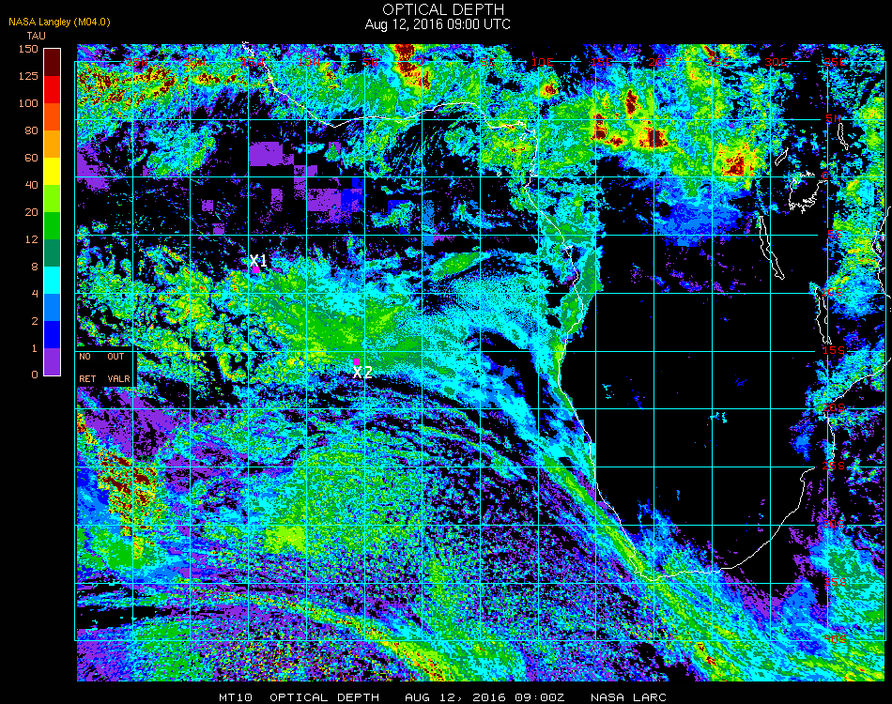Click the 125 value on colorbar scale
The image size is (892, 704).
(x=28, y=76)
